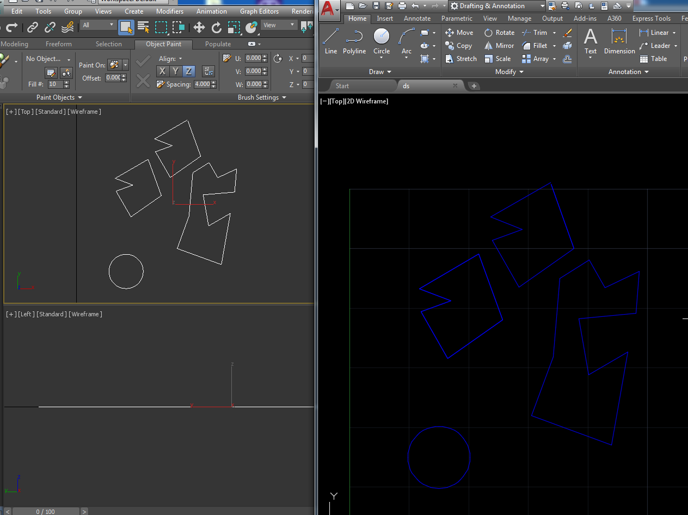This screenshot has width=688, height=515.
Task: Click the Table button in the Annotation panel
Action: (653, 59)
